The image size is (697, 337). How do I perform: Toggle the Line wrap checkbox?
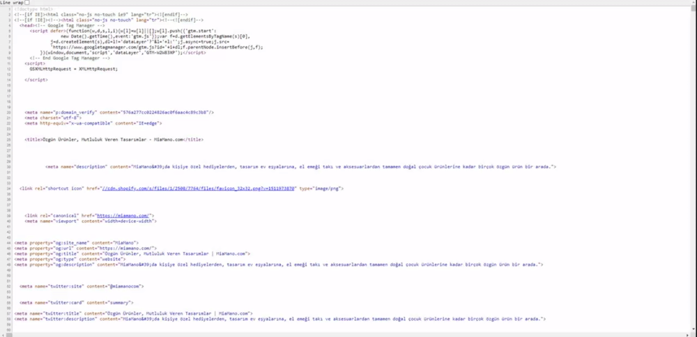click(x=27, y=3)
